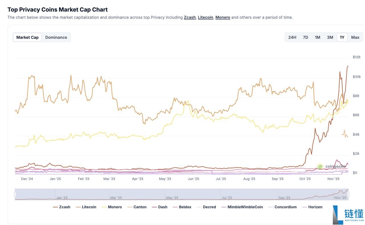
Task: Click the left handle of the timeline brush
Action: point(15,194)
